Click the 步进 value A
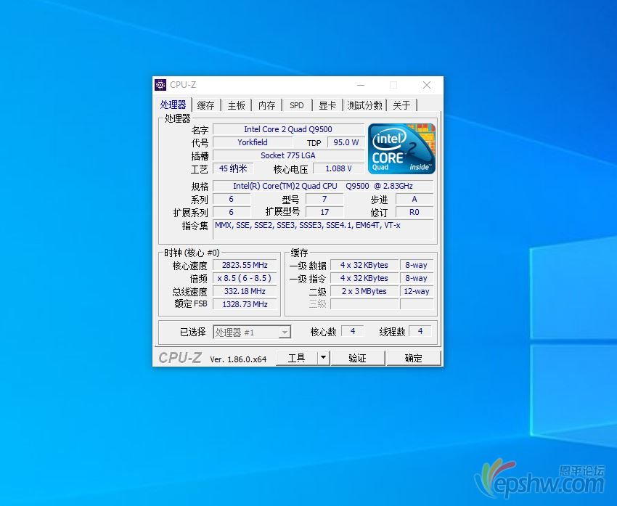Screen dimensions: 617x506 (x=414, y=199)
